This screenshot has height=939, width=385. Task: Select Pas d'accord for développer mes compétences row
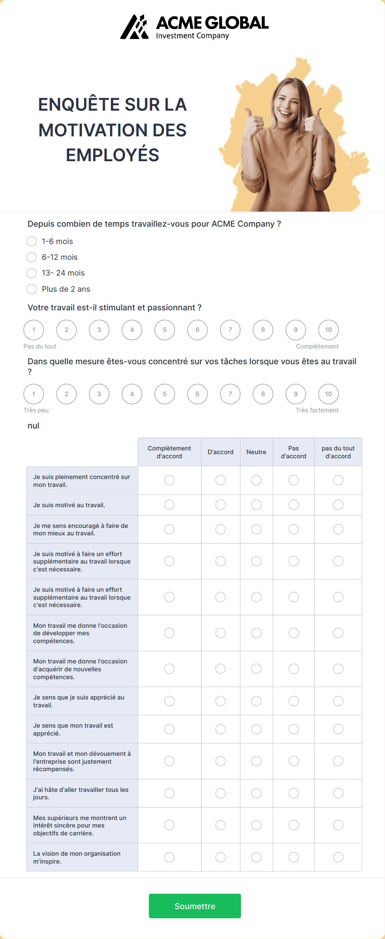294,633
